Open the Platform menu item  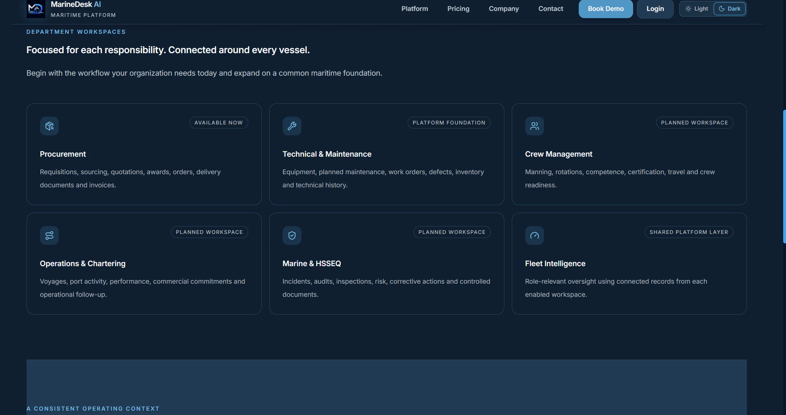[415, 9]
